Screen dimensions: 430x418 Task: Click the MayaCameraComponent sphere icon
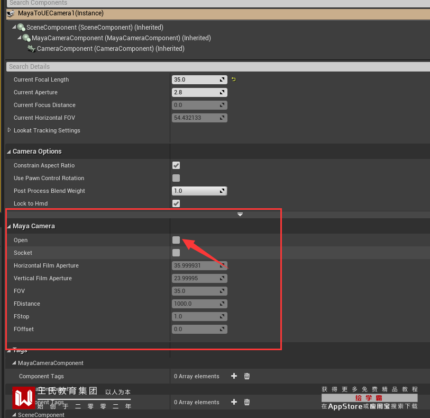(x=26, y=38)
